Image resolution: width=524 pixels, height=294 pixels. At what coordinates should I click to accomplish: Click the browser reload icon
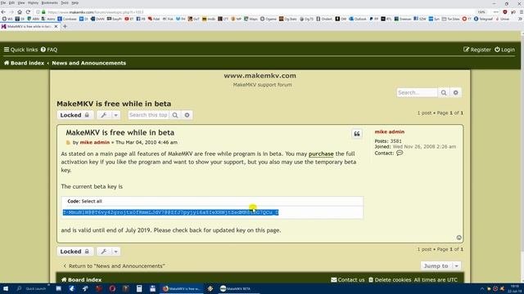coord(28,12)
